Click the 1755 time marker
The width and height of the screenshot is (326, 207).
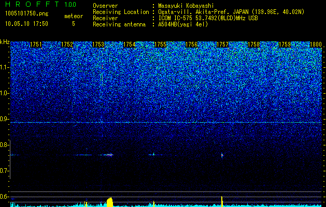[x=161, y=45]
